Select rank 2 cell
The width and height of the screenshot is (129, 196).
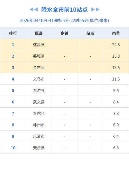tap(13, 56)
